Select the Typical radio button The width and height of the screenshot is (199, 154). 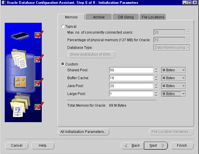pyautogui.click(x=63, y=27)
